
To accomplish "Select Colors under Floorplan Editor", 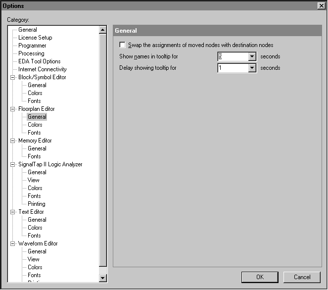I will (35, 125).
